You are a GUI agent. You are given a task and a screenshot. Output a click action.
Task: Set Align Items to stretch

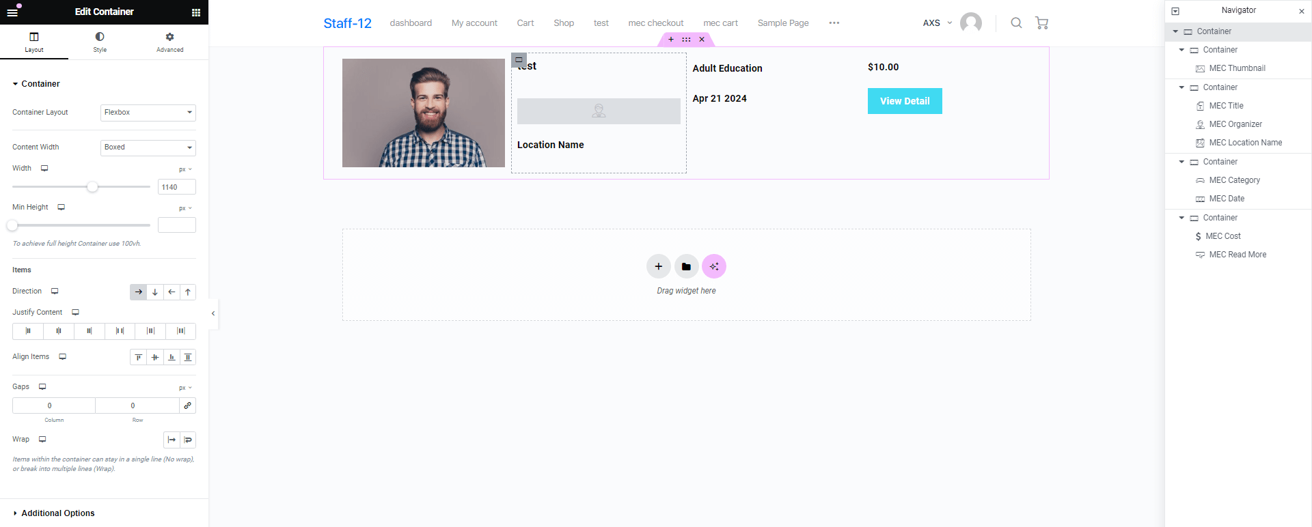pos(188,357)
